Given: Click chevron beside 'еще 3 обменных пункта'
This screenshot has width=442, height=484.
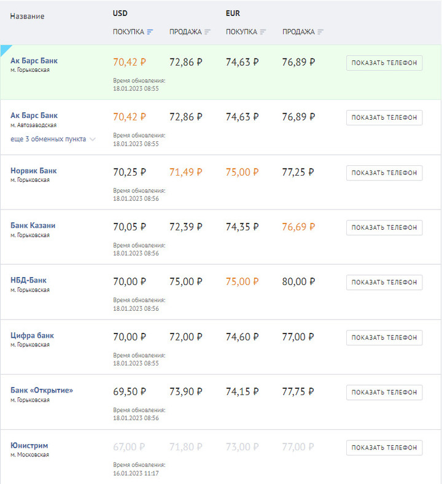Looking at the screenshot, I should [x=93, y=139].
